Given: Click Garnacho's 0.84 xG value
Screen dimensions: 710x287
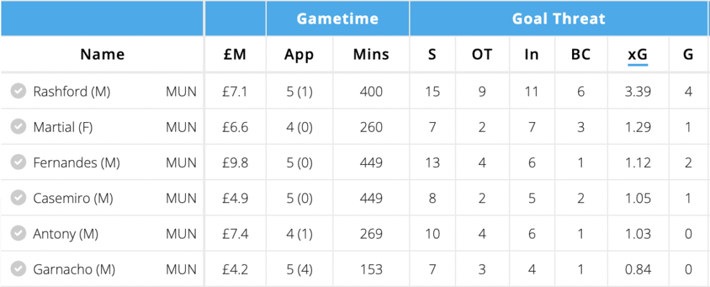Looking at the screenshot, I should [637, 270].
